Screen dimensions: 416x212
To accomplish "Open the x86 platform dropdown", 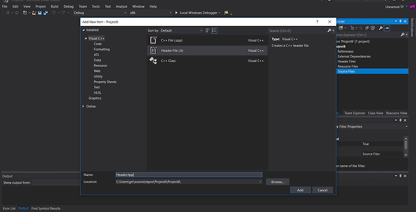I will click(151, 13).
